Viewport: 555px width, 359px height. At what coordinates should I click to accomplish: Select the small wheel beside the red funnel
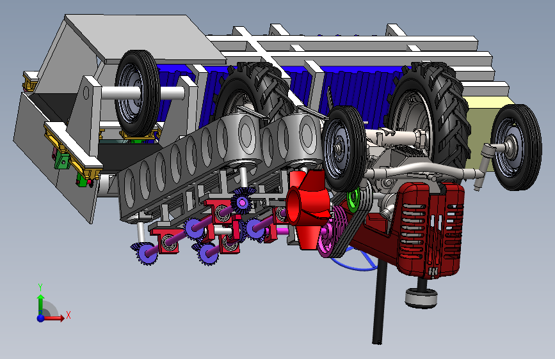tap(344, 148)
